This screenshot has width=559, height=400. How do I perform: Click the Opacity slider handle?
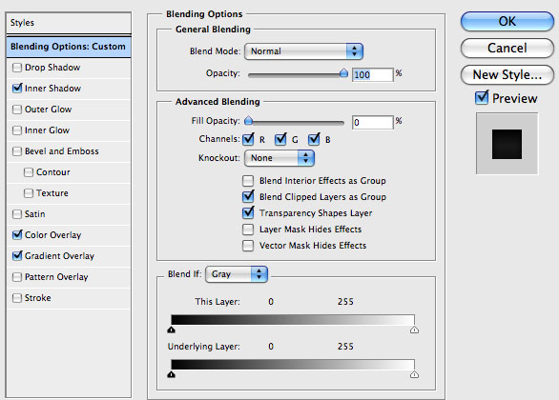pos(343,73)
